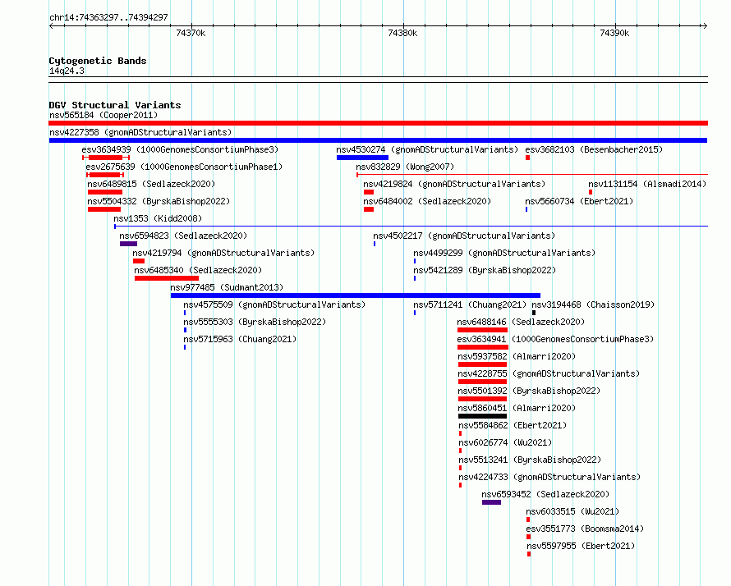Select the purple nsv6593452 variant bar
The image size is (731, 586).
click(491, 502)
